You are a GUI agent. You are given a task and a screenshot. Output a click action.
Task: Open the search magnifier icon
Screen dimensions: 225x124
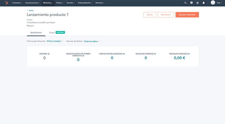click(x=185, y=3)
